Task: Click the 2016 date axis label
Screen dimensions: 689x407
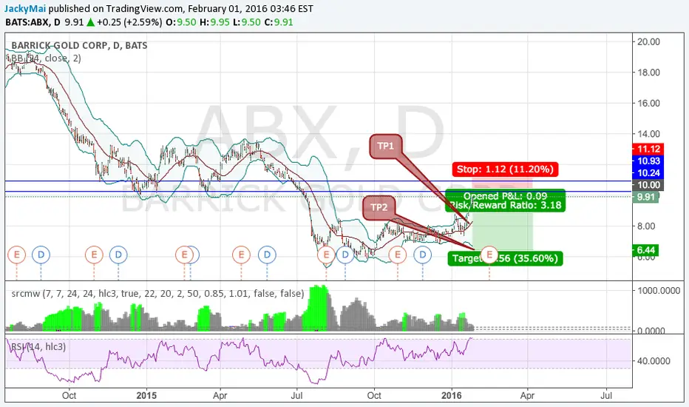Action: [451, 395]
